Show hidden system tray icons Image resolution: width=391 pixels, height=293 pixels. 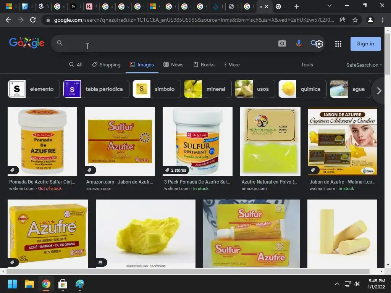pyautogui.click(x=337, y=284)
